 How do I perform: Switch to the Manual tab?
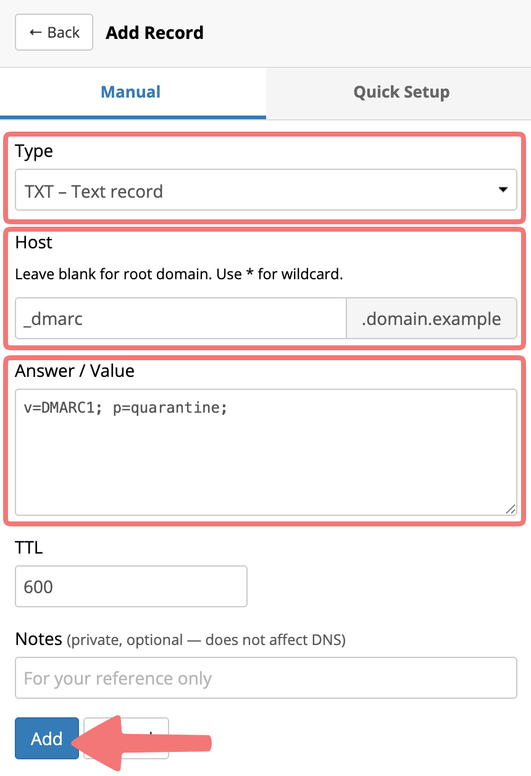click(x=131, y=92)
